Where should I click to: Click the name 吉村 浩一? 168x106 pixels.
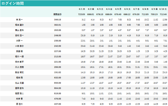(19, 35)
